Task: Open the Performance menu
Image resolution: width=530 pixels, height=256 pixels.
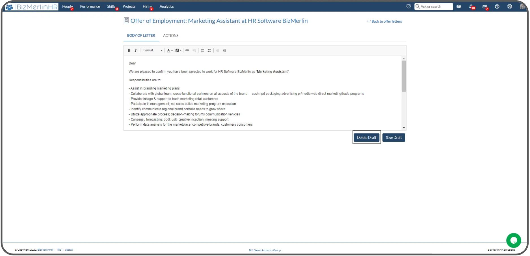Action: [x=90, y=6]
